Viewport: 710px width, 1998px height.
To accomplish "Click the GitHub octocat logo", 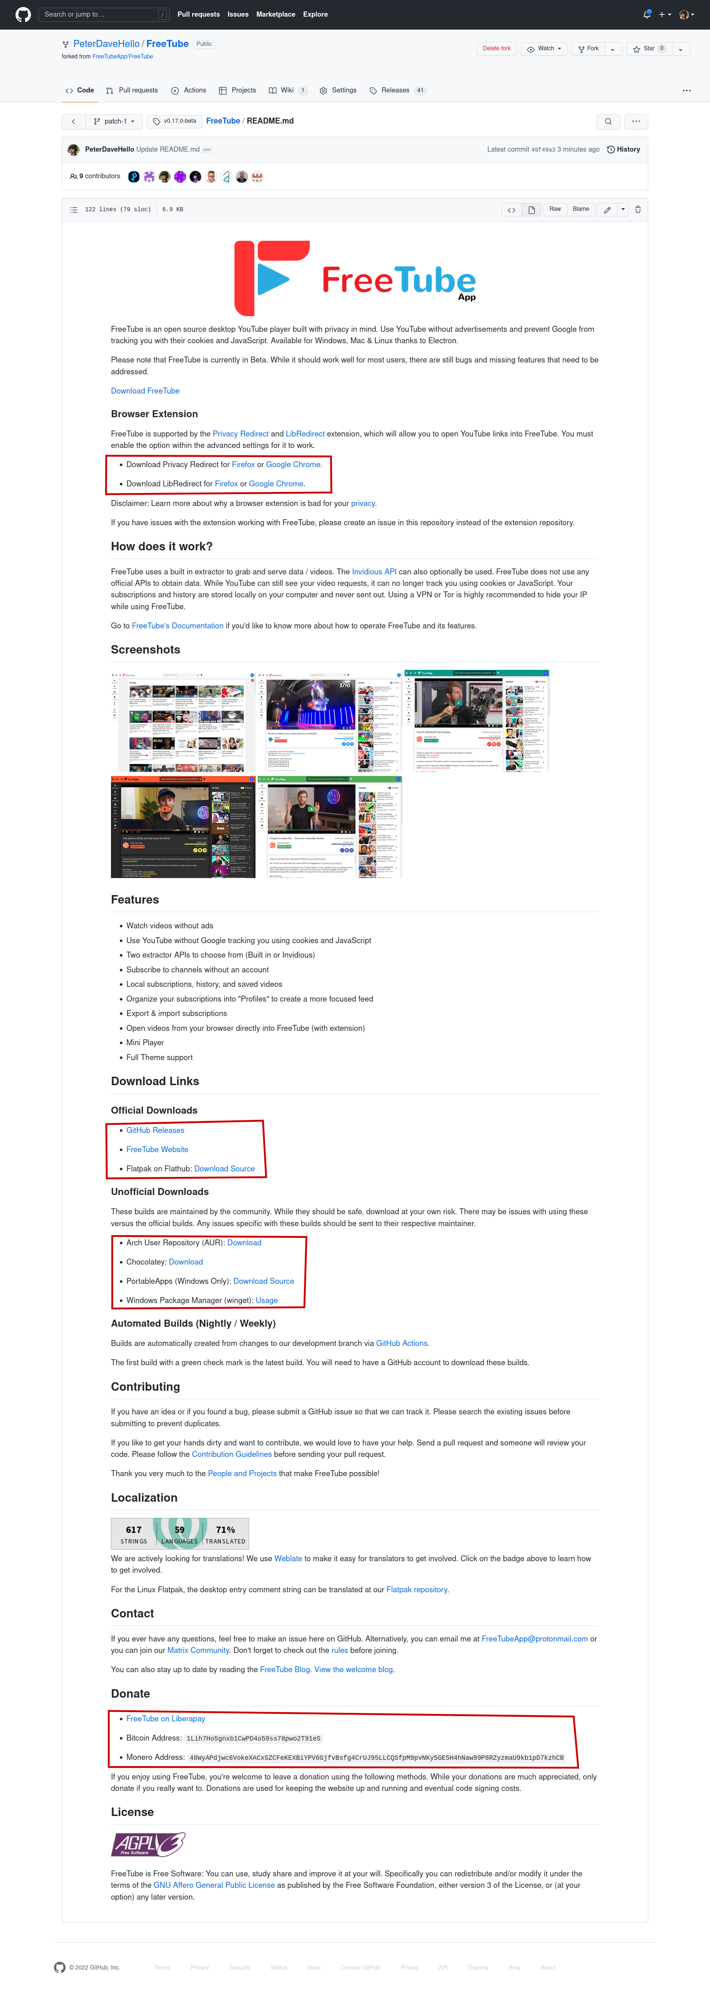I will (x=23, y=14).
